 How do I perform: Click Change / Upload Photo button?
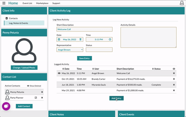[24, 68]
